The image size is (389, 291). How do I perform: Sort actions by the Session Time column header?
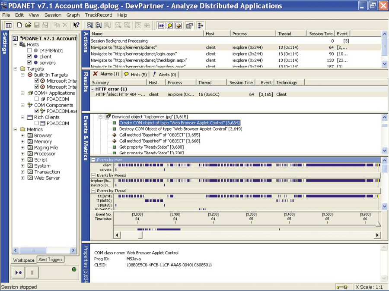321,34
